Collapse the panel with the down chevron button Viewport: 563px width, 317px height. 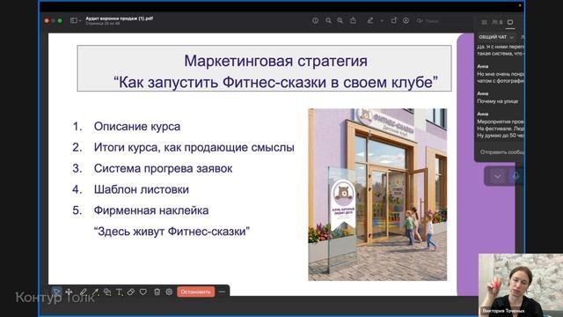click(x=498, y=176)
